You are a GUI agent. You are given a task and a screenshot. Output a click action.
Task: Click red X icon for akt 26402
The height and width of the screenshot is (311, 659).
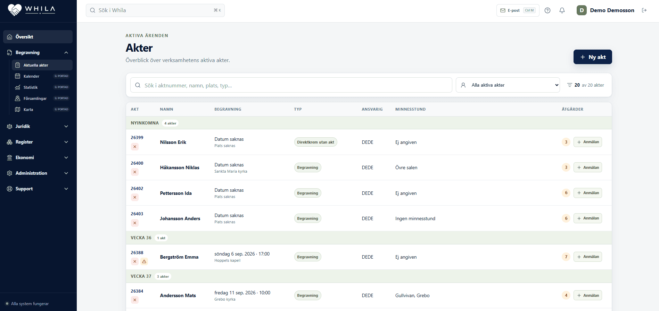(x=135, y=197)
